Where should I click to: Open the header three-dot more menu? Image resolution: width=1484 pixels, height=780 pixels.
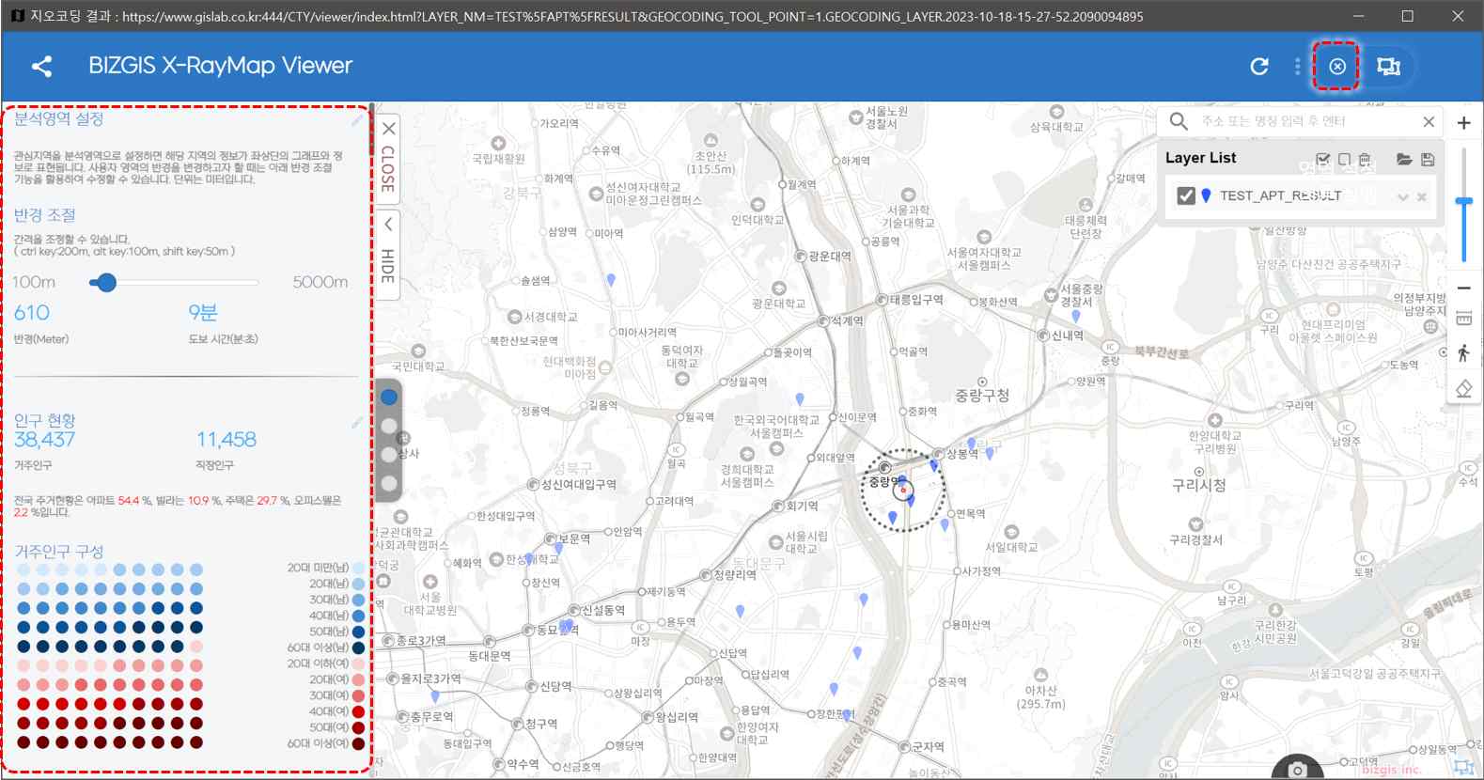(x=1297, y=66)
